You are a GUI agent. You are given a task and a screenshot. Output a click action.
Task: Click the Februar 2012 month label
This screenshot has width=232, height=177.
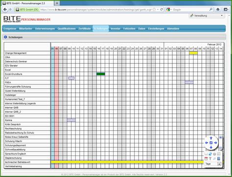click(x=214, y=44)
